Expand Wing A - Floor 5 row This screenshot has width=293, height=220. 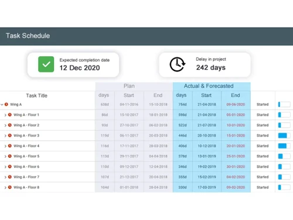click(x=5, y=157)
